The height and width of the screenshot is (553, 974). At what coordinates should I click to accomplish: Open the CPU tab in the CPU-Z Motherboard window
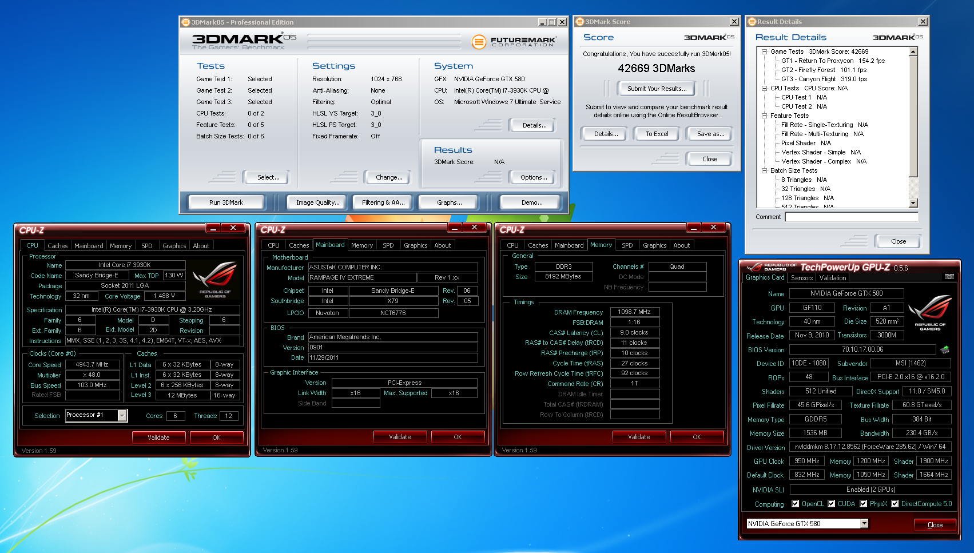[274, 245]
